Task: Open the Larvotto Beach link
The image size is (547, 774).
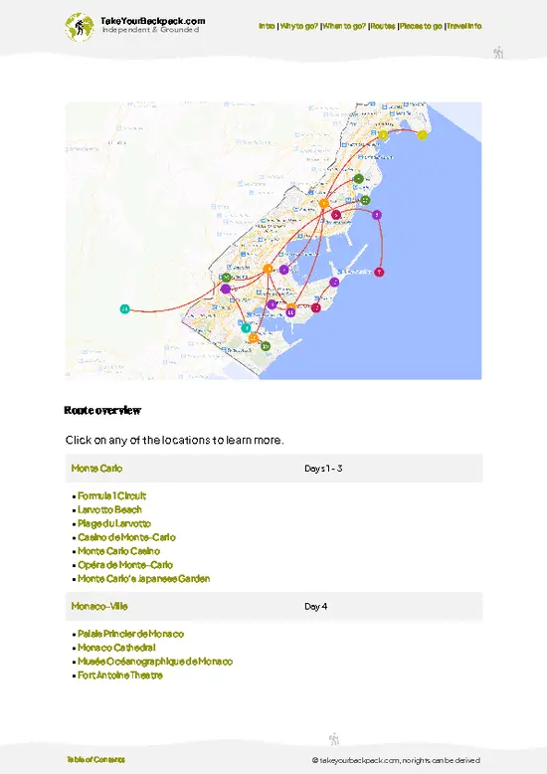Action: pos(109,509)
